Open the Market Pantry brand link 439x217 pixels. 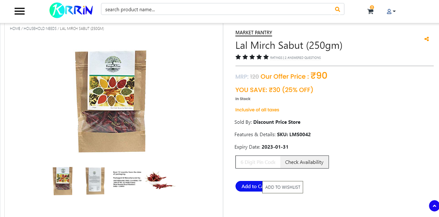click(x=254, y=33)
